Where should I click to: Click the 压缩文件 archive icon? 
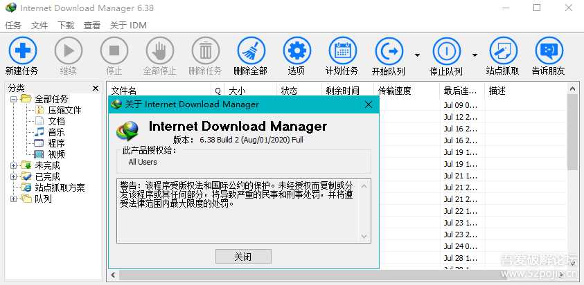tap(39, 110)
